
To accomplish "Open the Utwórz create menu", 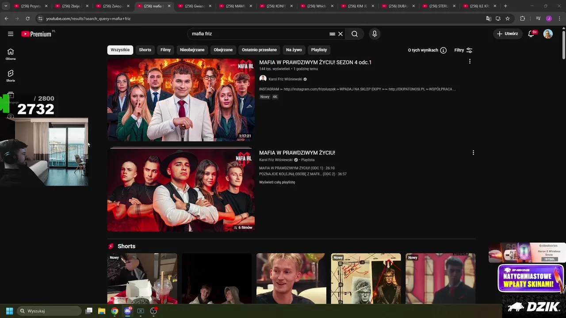I will (508, 34).
